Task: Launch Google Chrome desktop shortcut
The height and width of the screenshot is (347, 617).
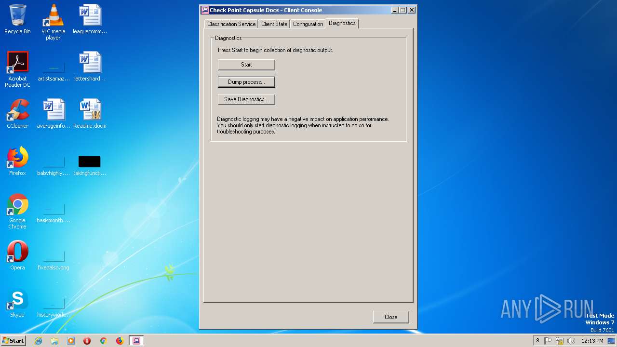Action: pyautogui.click(x=17, y=211)
